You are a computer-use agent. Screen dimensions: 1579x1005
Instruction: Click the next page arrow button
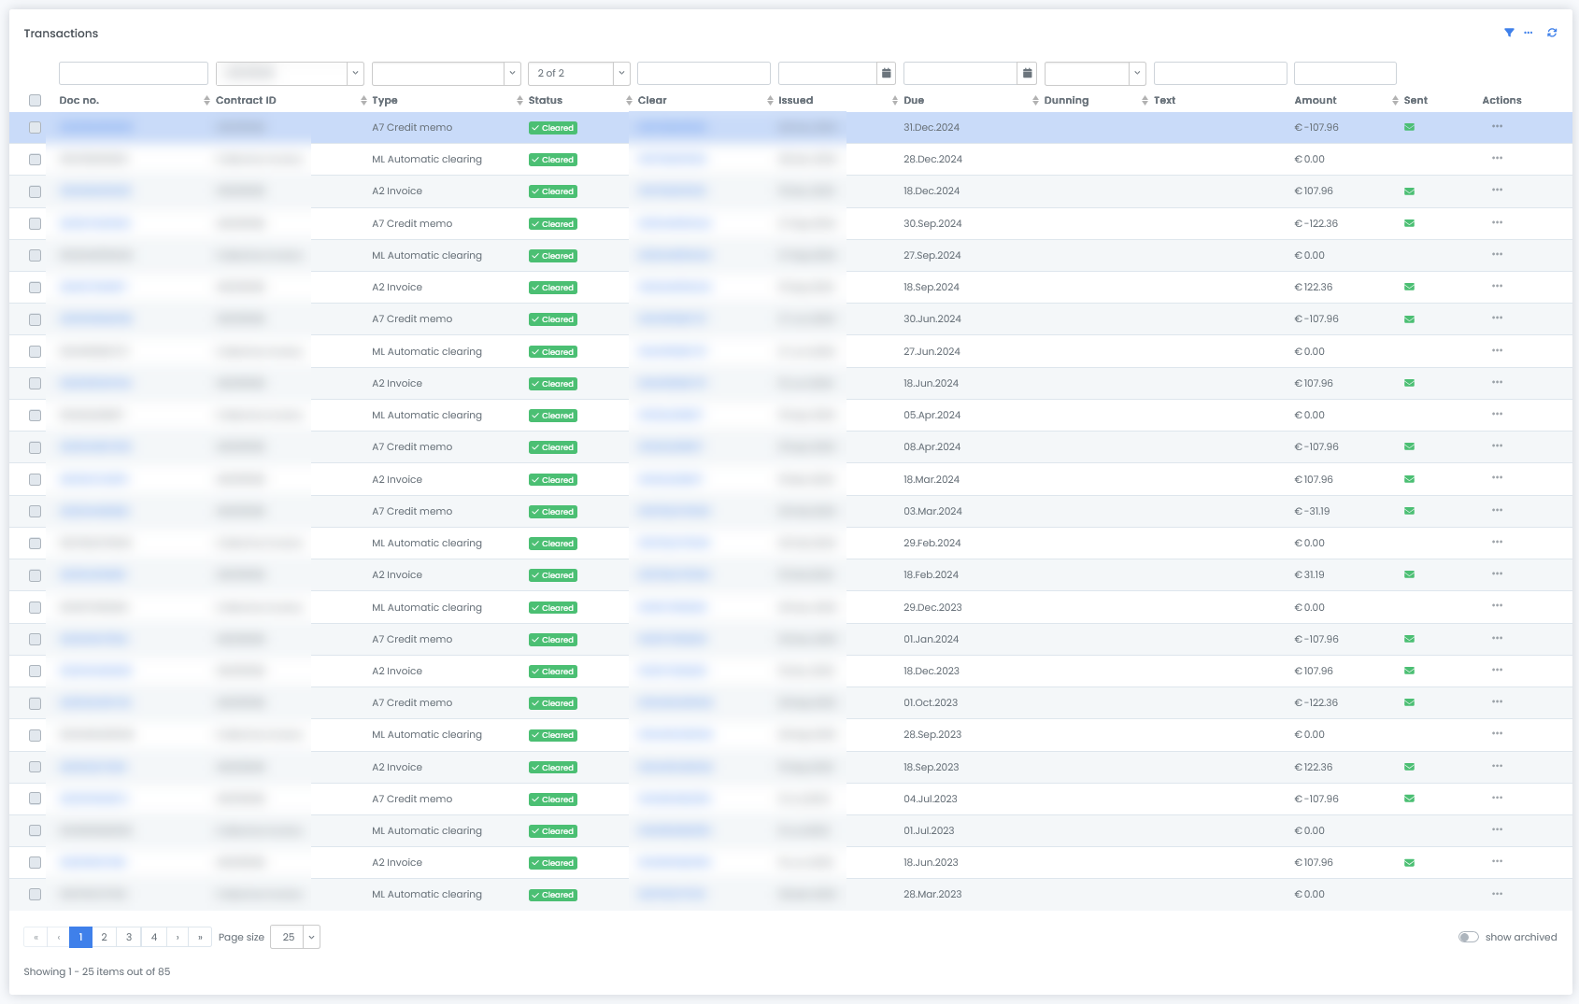point(178,937)
